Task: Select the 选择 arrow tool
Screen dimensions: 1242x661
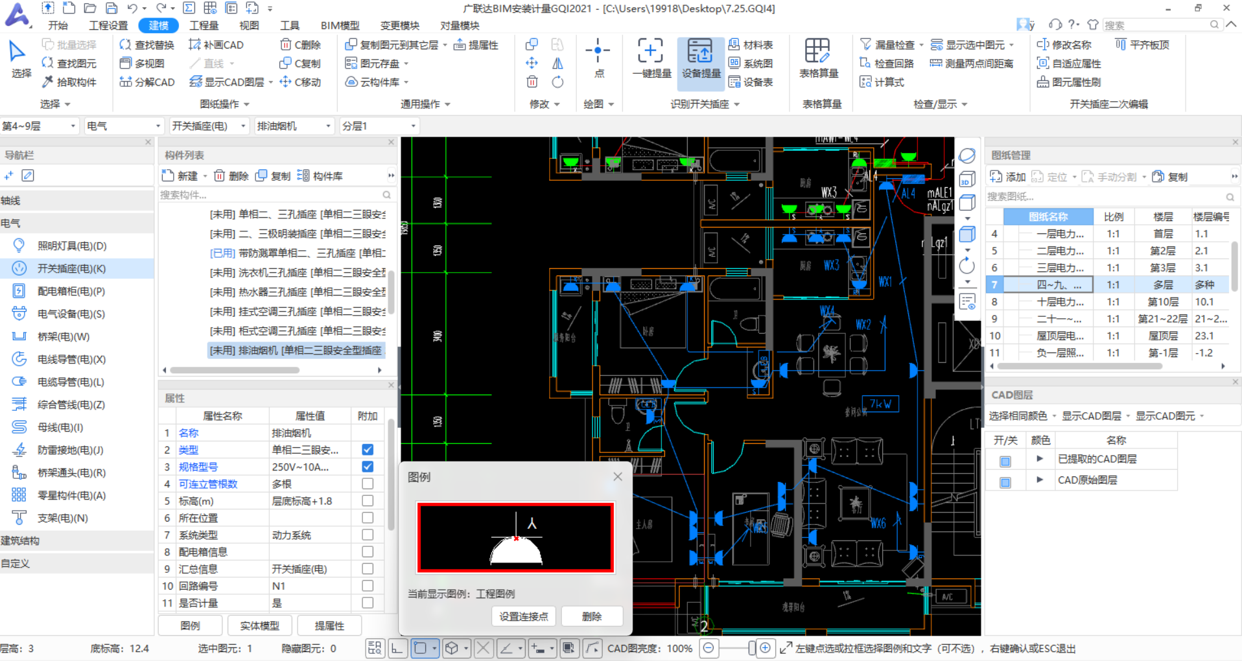Action: coord(19,60)
